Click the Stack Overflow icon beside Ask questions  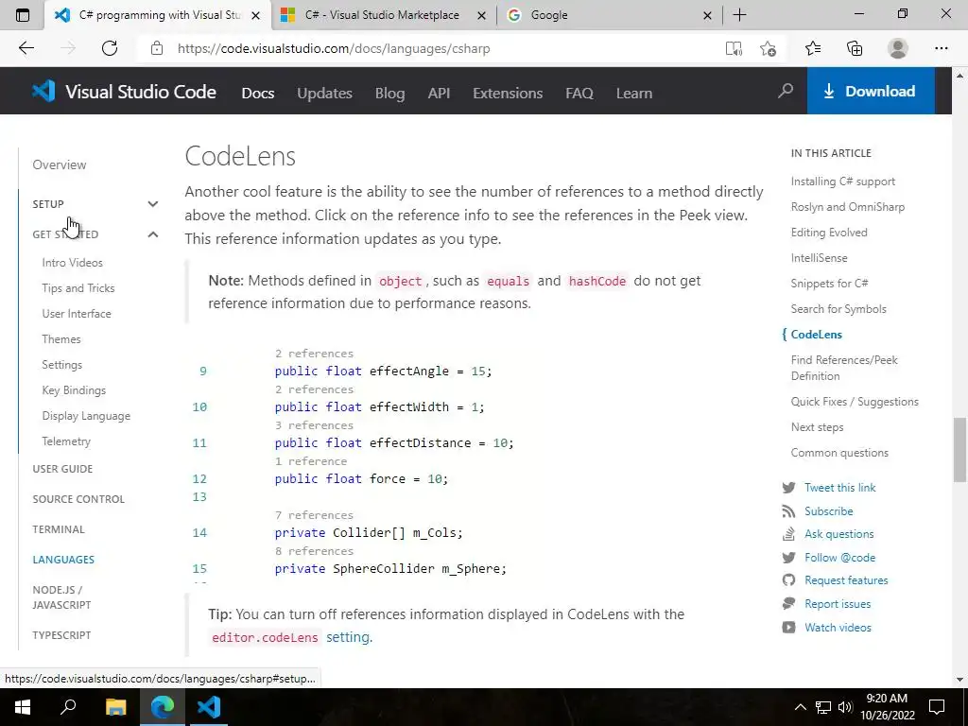click(788, 534)
